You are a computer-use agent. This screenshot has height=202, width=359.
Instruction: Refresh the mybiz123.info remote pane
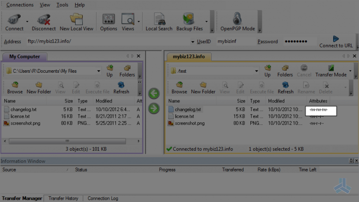coord(285,88)
